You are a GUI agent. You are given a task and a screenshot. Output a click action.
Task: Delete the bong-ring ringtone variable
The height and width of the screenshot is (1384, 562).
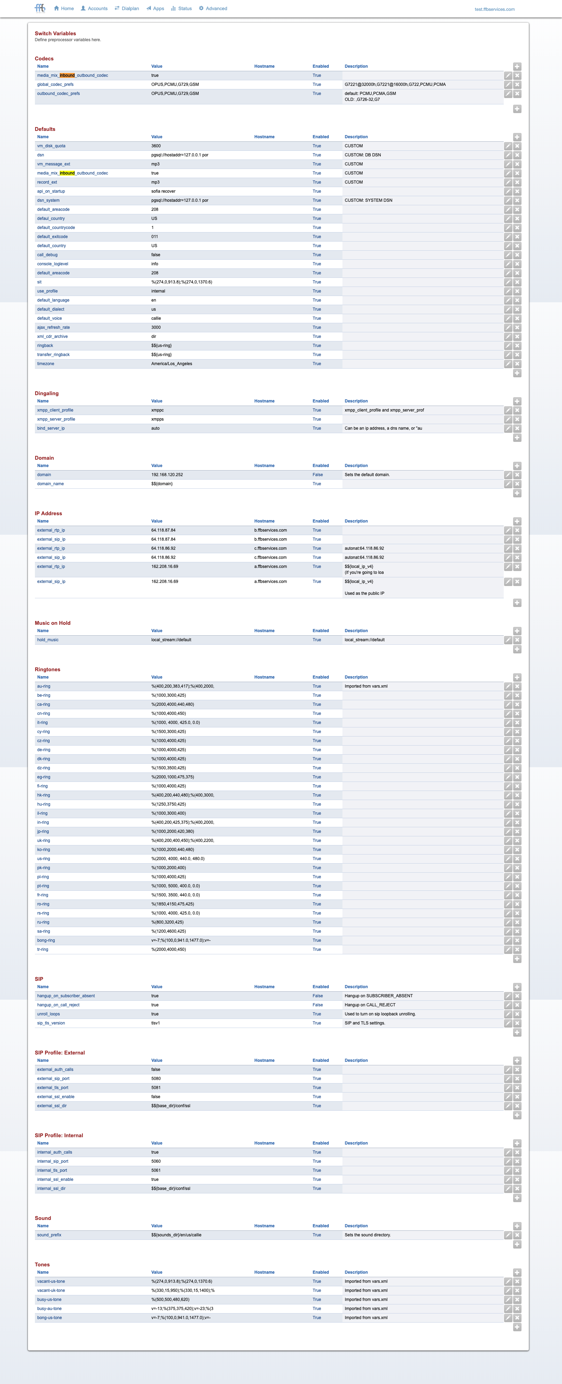pos(517,941)
